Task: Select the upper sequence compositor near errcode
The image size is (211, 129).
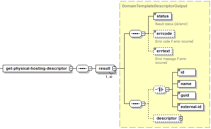Action: coord(136,33)
